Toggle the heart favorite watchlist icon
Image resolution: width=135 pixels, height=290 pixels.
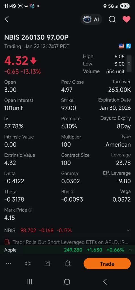click(127, 19)
